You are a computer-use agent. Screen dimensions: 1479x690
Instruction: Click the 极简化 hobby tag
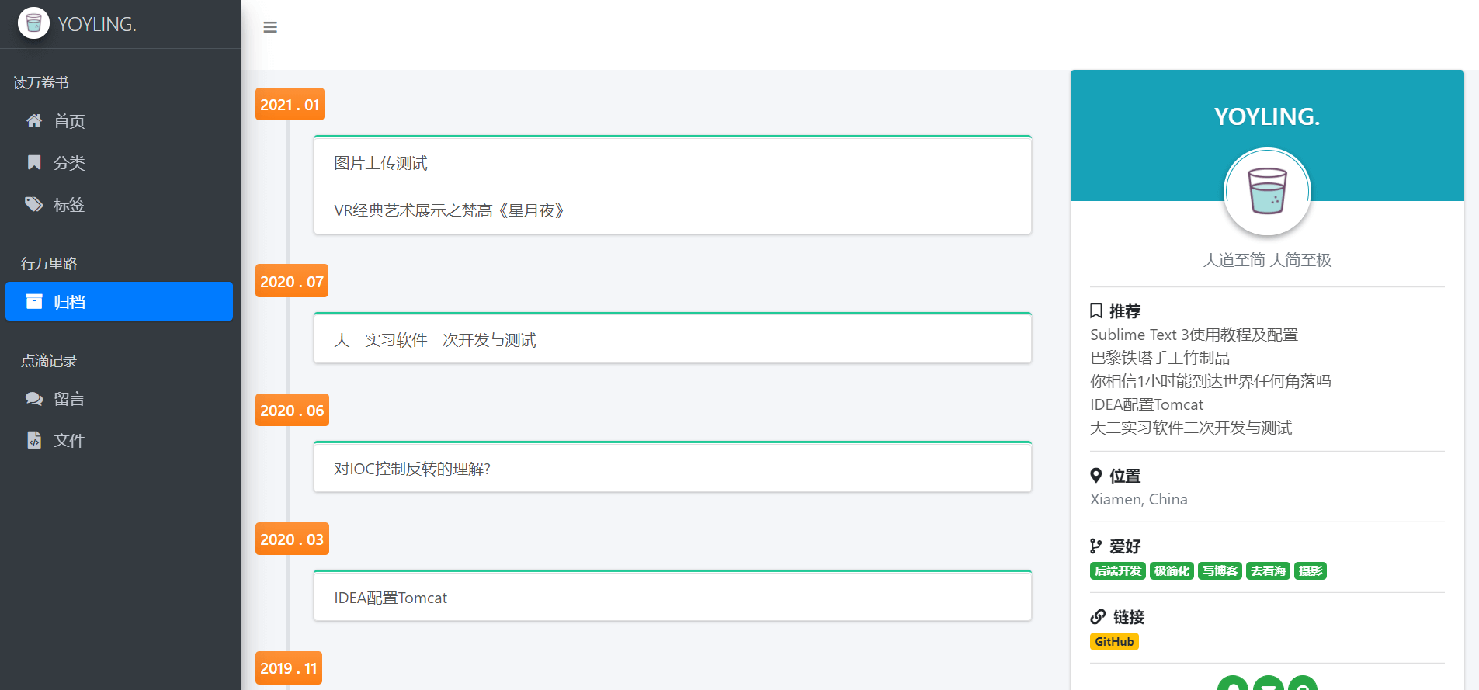[1172, 570]
